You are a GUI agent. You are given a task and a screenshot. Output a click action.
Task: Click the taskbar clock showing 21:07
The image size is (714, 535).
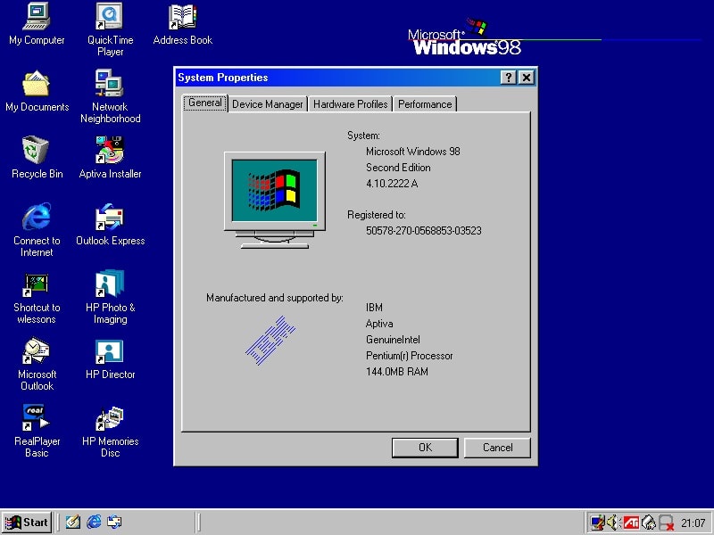pyautogui.click(x=693, y=523)
